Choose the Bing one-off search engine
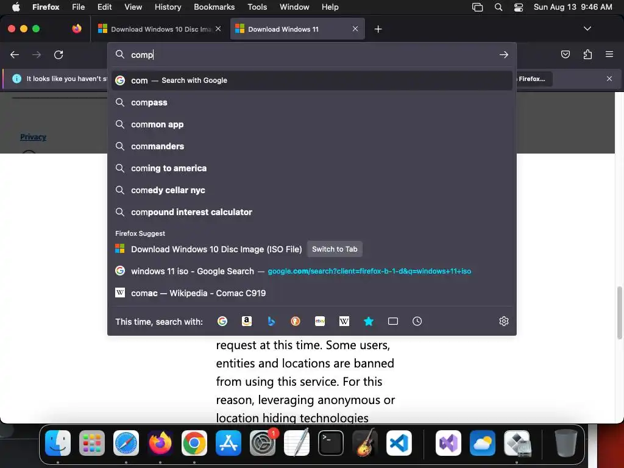The height and width of the screenshot is (468, 624). click(x=271, y=321)
